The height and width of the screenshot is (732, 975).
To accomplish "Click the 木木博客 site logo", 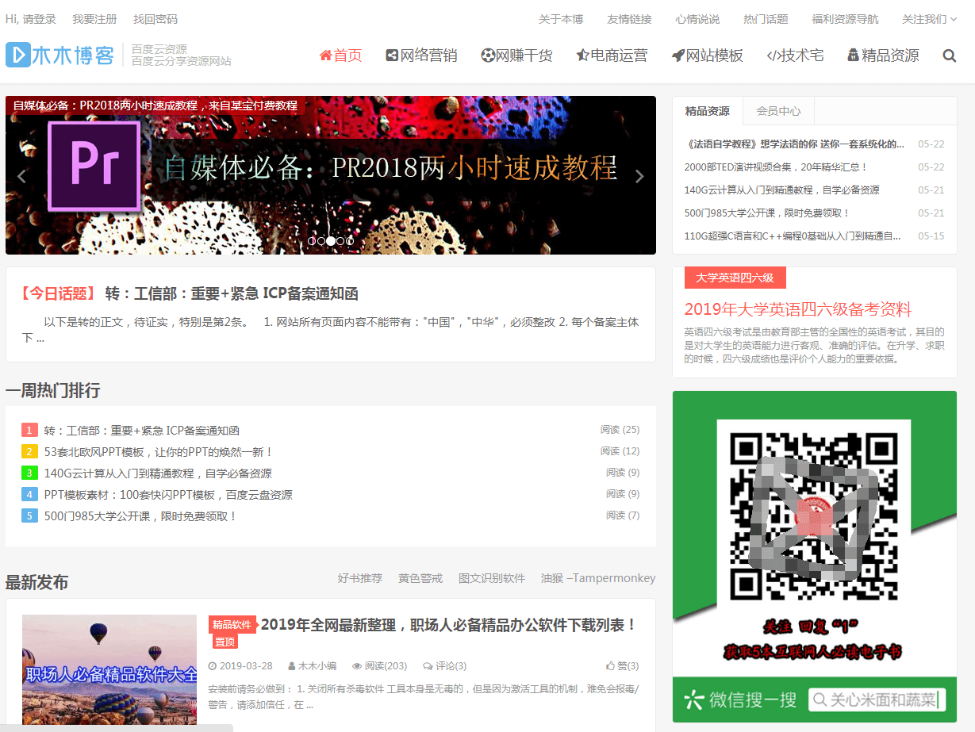I will [x=60, y=55].
